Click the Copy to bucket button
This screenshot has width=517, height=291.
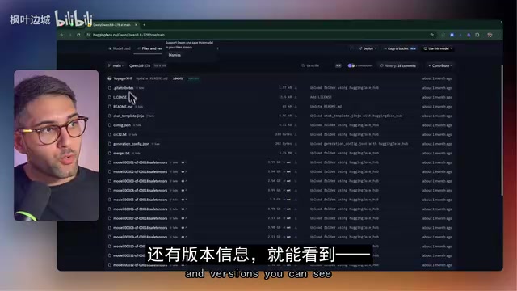[400, 48]
